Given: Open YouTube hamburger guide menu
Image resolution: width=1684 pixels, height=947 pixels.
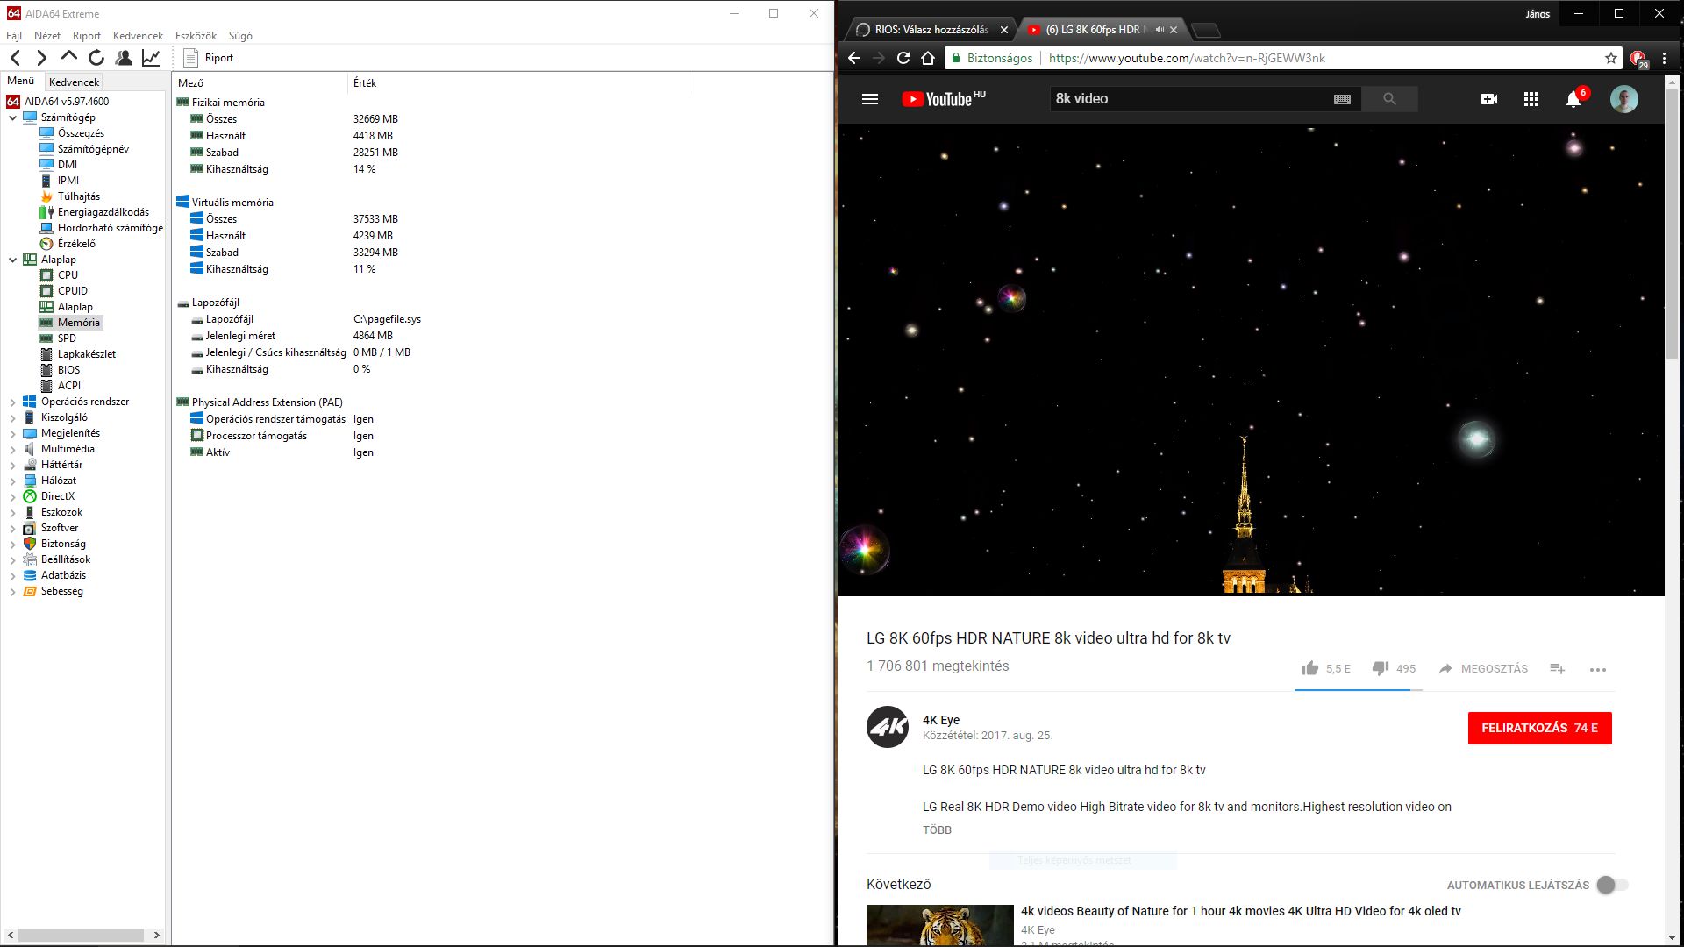Looking at the screenshot, I should pyautogui.click(x=870, y=99).
